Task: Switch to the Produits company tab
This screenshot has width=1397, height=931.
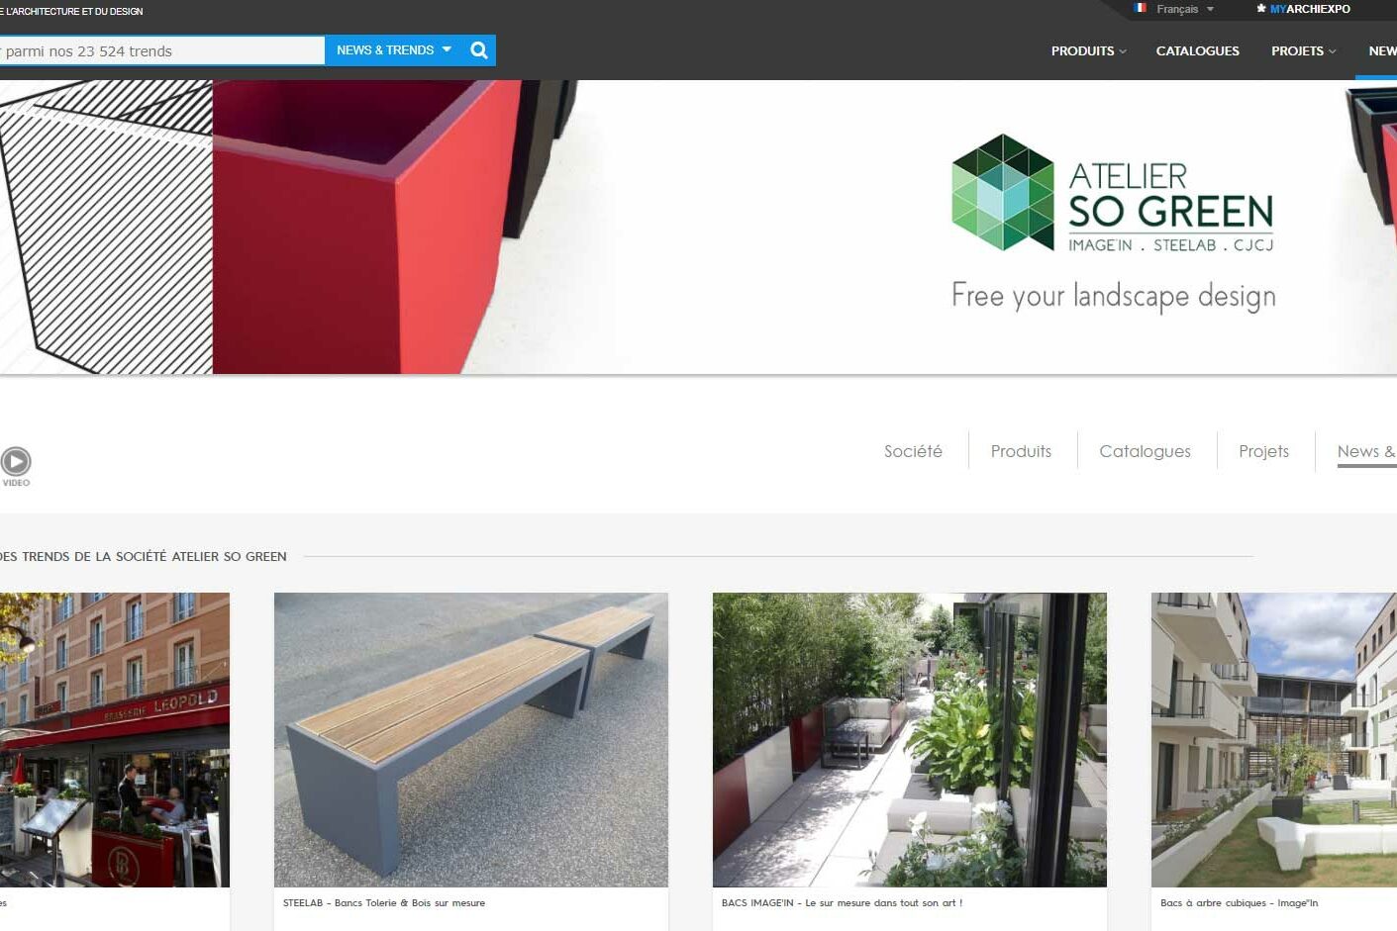Action: point(1021,451)
